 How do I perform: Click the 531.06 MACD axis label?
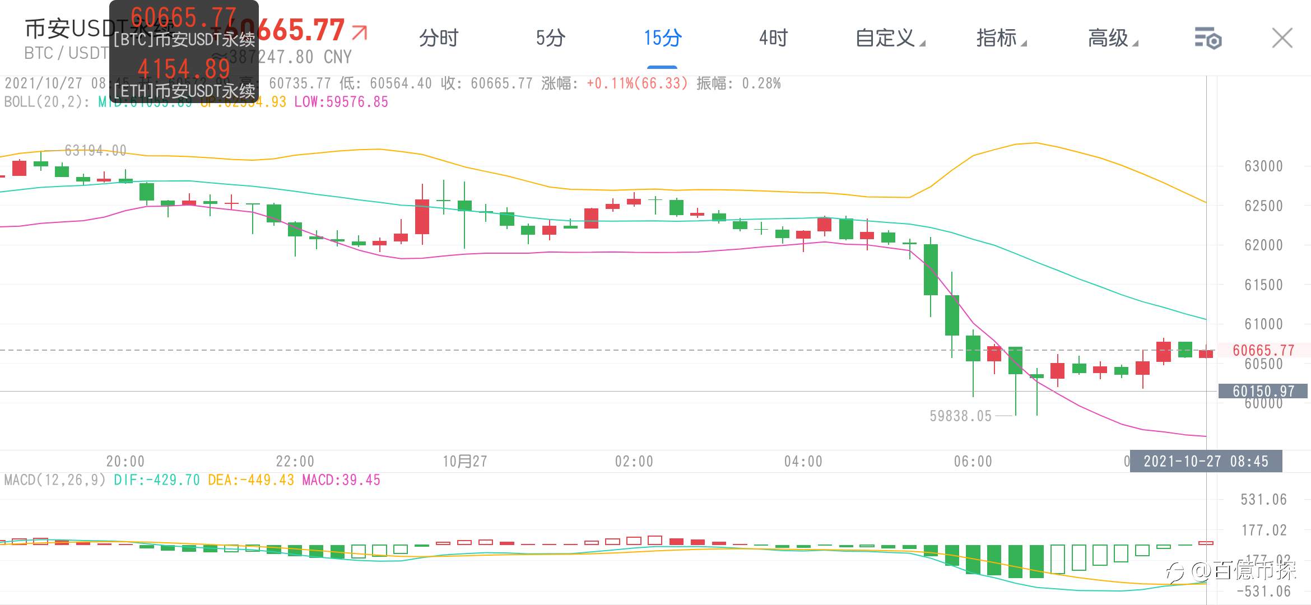[x=1263, y=500]
